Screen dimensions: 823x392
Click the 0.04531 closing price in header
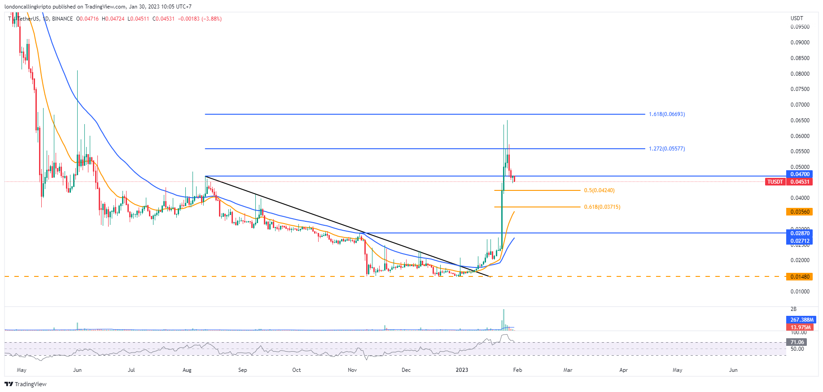point(164,19)
